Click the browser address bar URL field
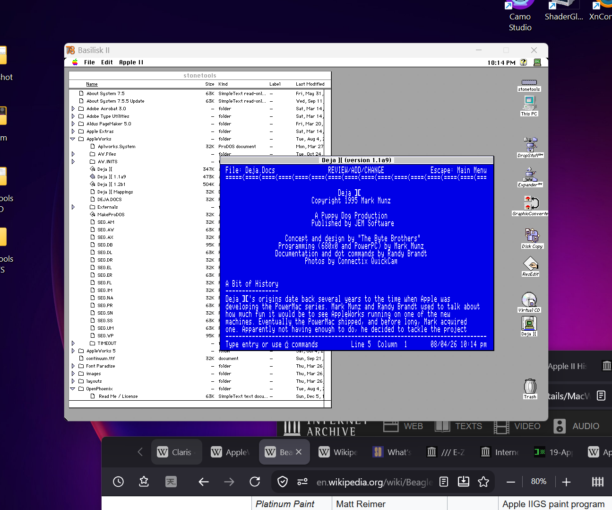 pos(374,482)
